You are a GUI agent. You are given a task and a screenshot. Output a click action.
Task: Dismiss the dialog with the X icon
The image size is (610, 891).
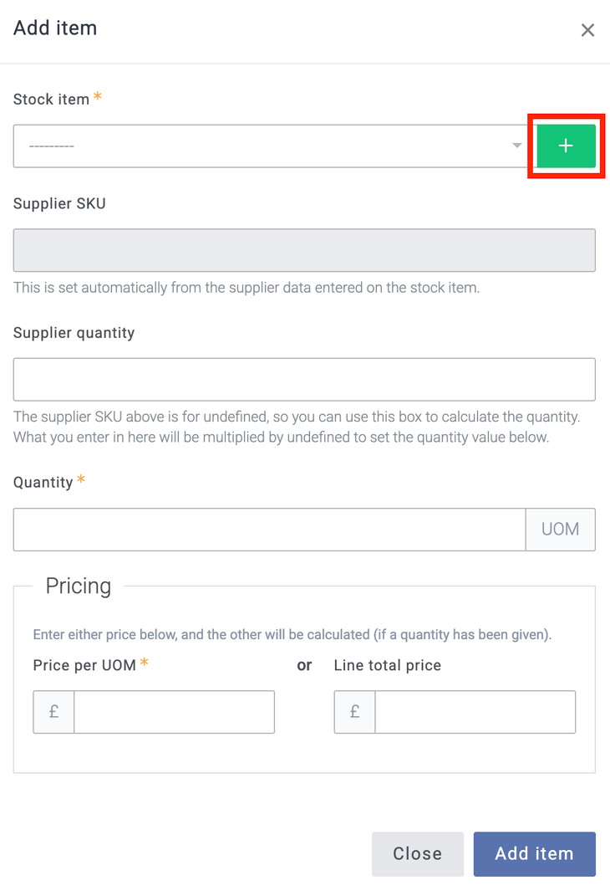coord(587,30)
